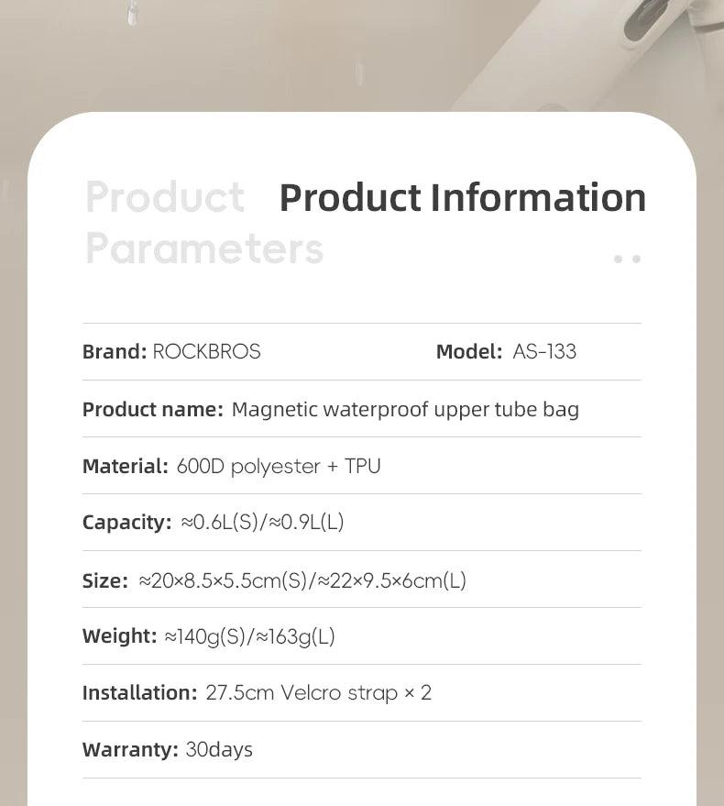Click the two gray dots under heading
The image size is (724, 806).
tap(628, 259)
